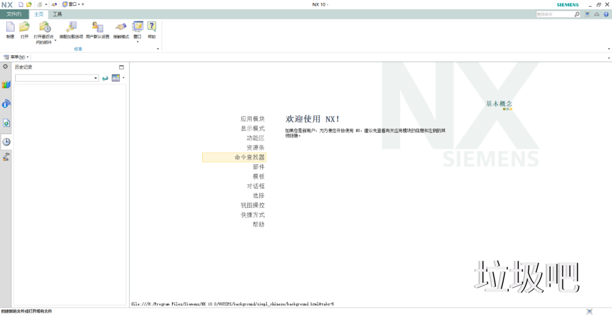612x315 pixels.
Task: Collapse the ribbon with the up chevron
Action: coord(597,14)
